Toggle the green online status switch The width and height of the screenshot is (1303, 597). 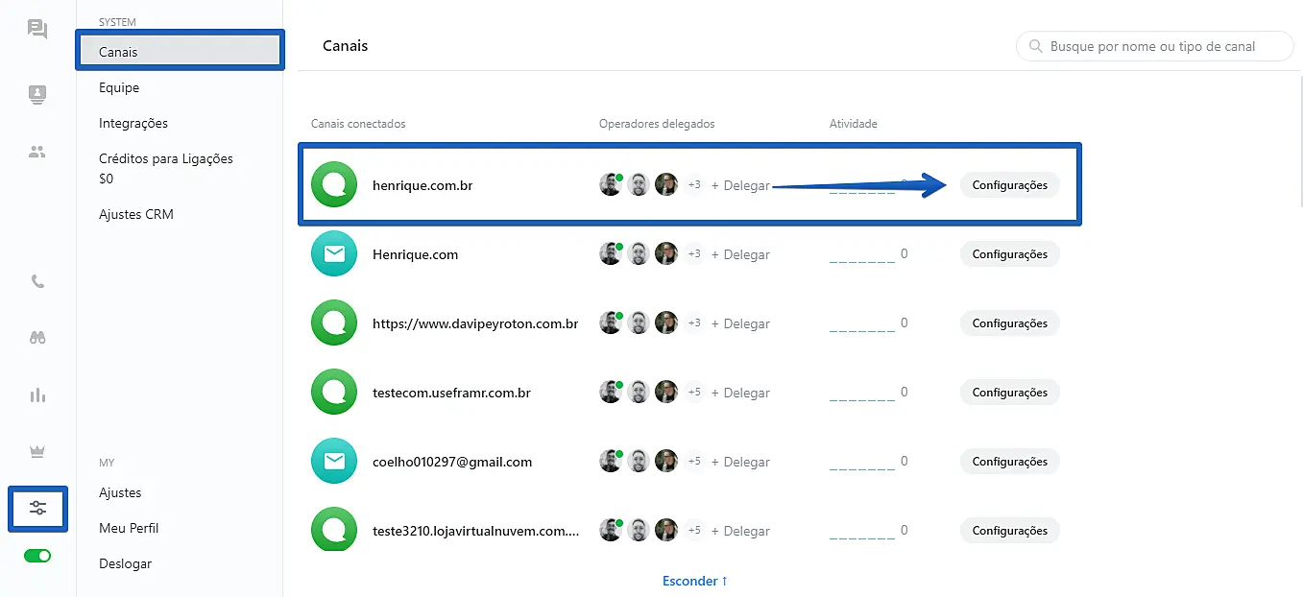coord(37,556)
